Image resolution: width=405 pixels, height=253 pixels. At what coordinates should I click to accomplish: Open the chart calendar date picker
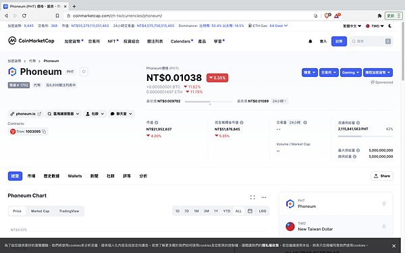(x=250, y=211)
